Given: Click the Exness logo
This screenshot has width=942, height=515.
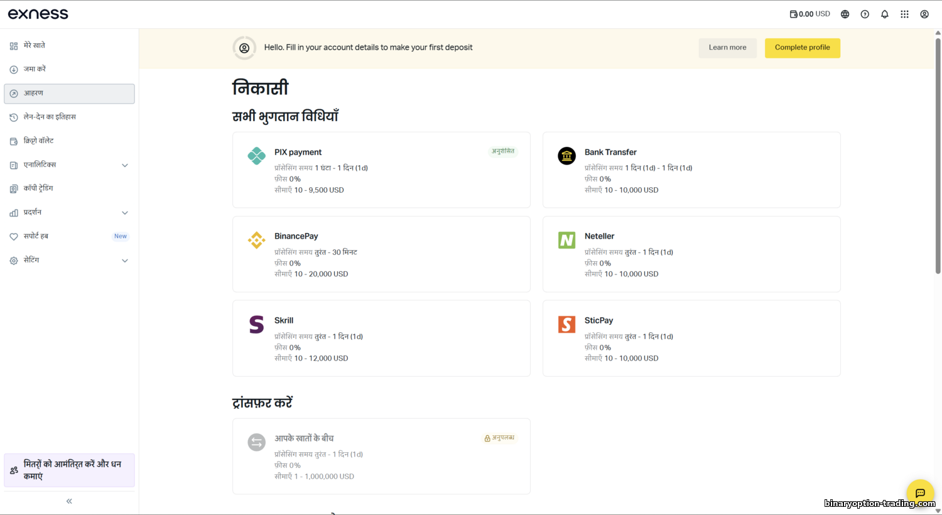Looking at the screenshot, I should pyautogui.click(x=38, y=14).
